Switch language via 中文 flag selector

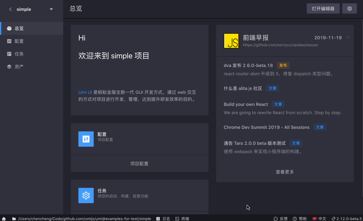pos(319,219)
